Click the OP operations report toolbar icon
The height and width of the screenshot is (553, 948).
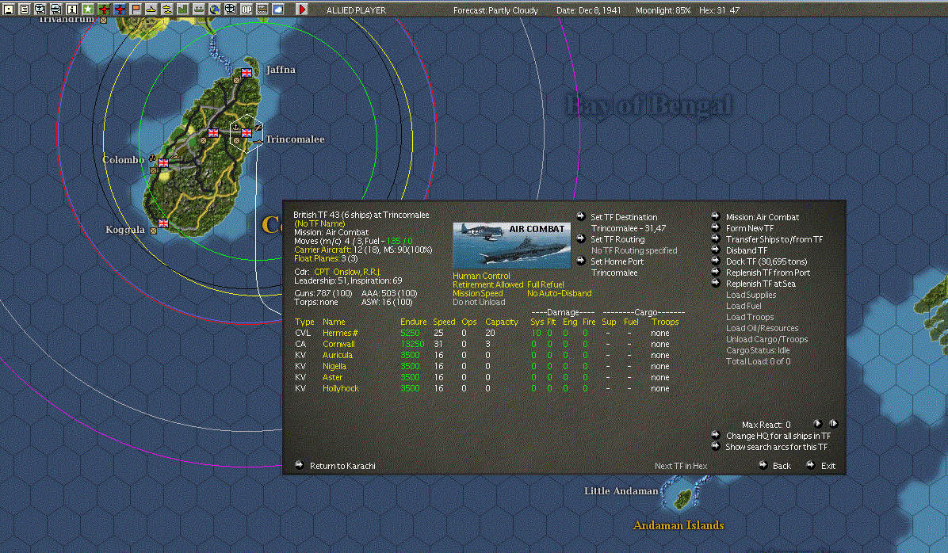coord(247,9)
